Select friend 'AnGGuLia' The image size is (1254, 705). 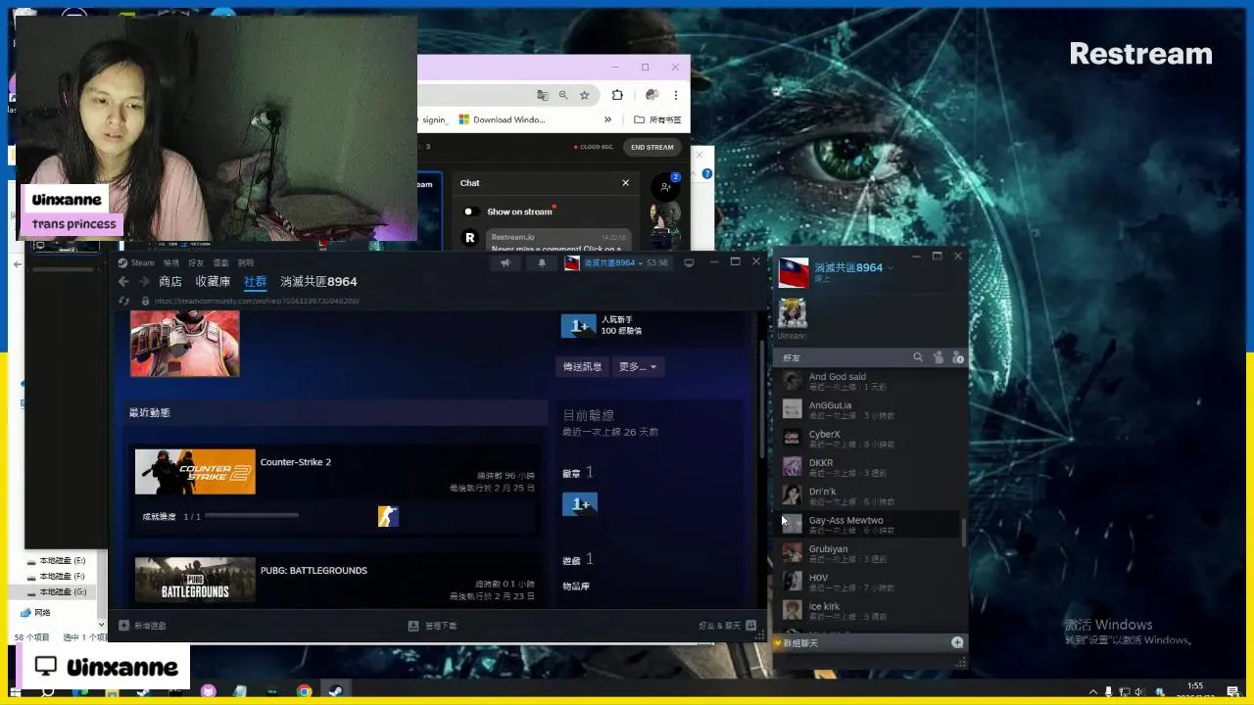point(868,409)
